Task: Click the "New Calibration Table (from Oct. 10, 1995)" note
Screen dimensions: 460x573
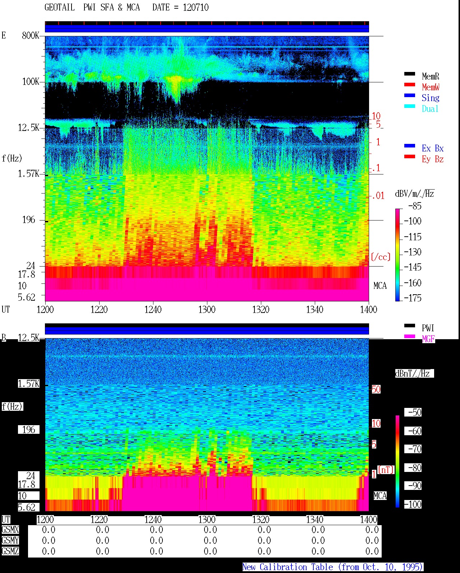Action: [x=333, y=567]
